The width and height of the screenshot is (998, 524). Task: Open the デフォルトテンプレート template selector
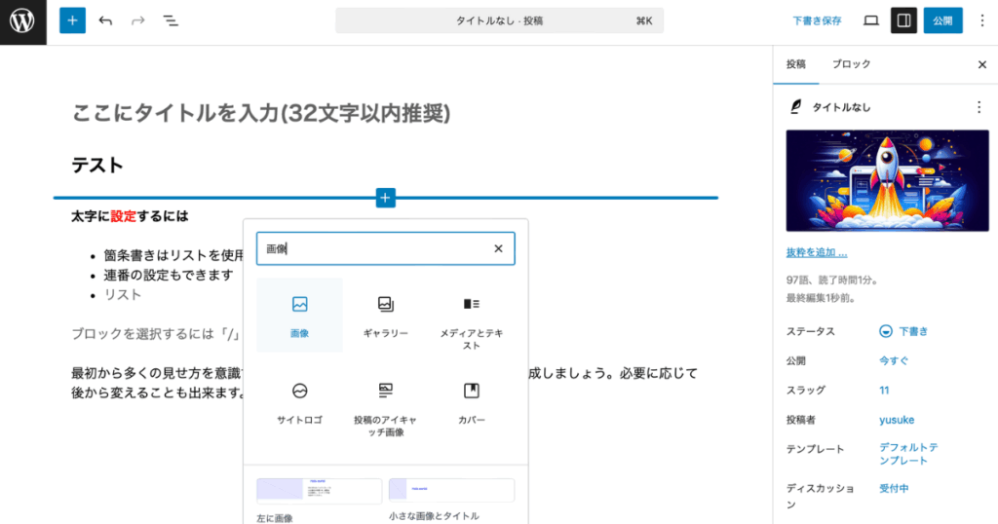point(908,454)
